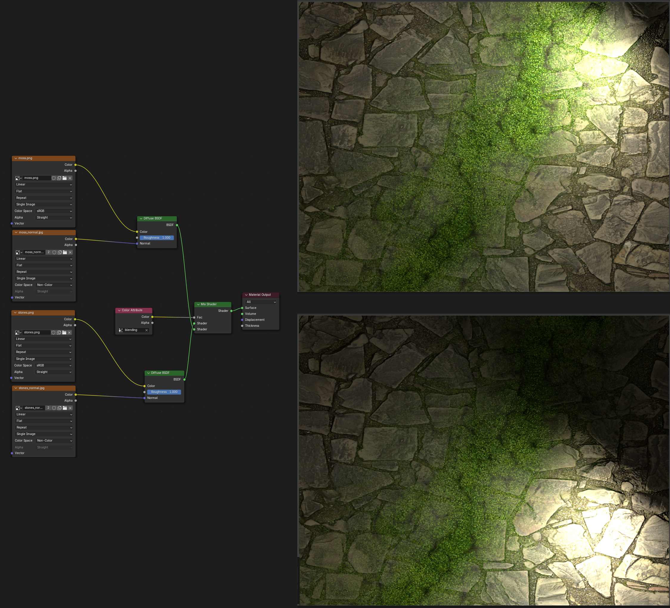Viewport: 670px width, 608px height.
Task: Open Color Space sRGB dropdown in moss.png node
Action: pyautogui.click(x=54, y=211)
